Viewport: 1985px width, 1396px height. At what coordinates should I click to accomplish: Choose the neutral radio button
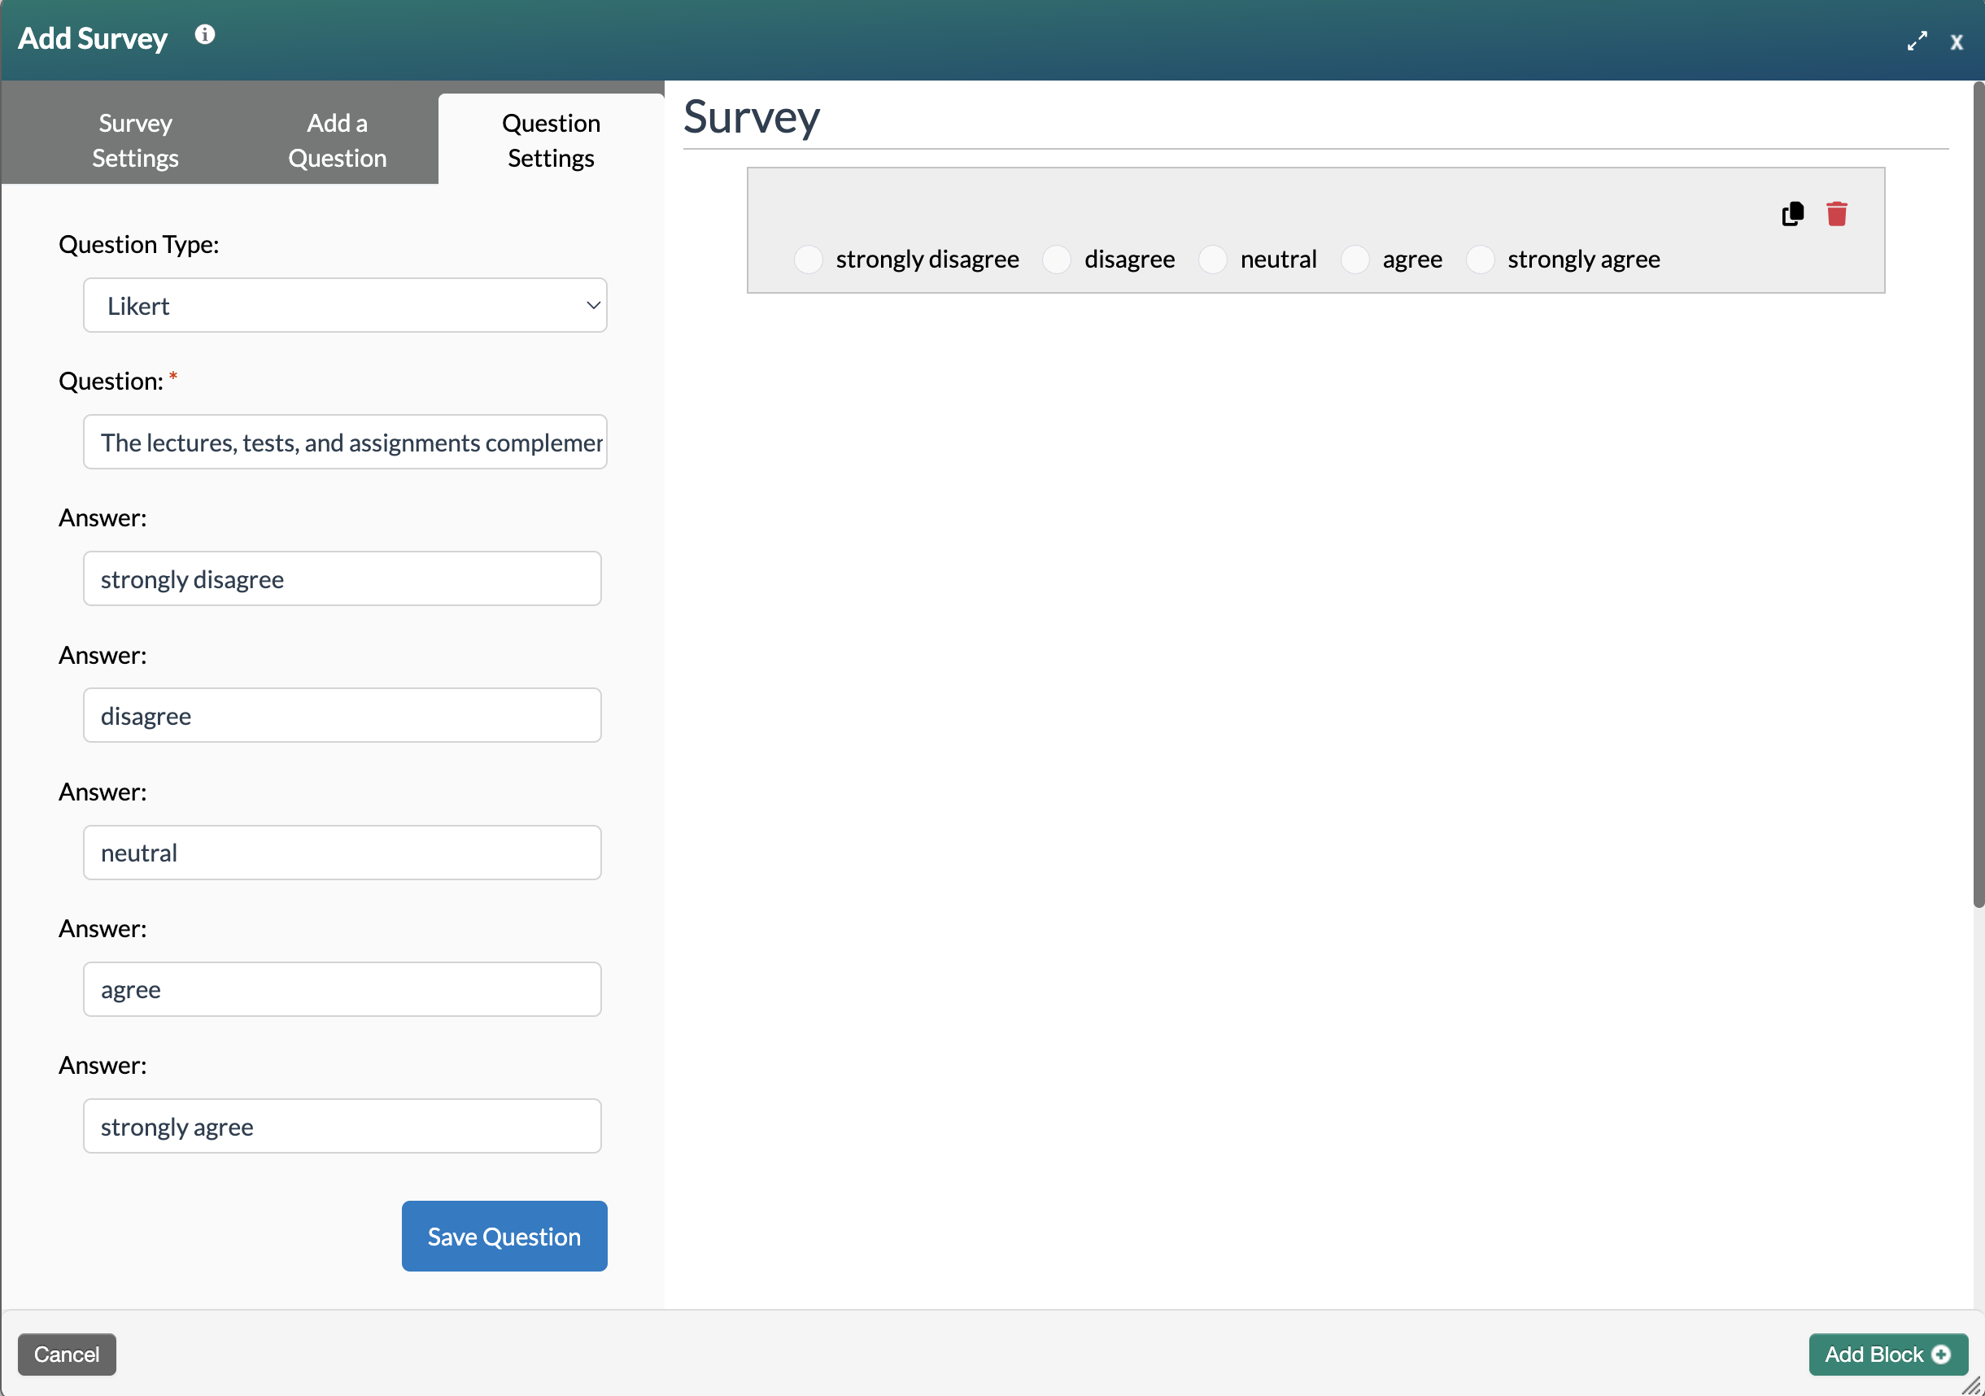click(x=1213, y=260)
